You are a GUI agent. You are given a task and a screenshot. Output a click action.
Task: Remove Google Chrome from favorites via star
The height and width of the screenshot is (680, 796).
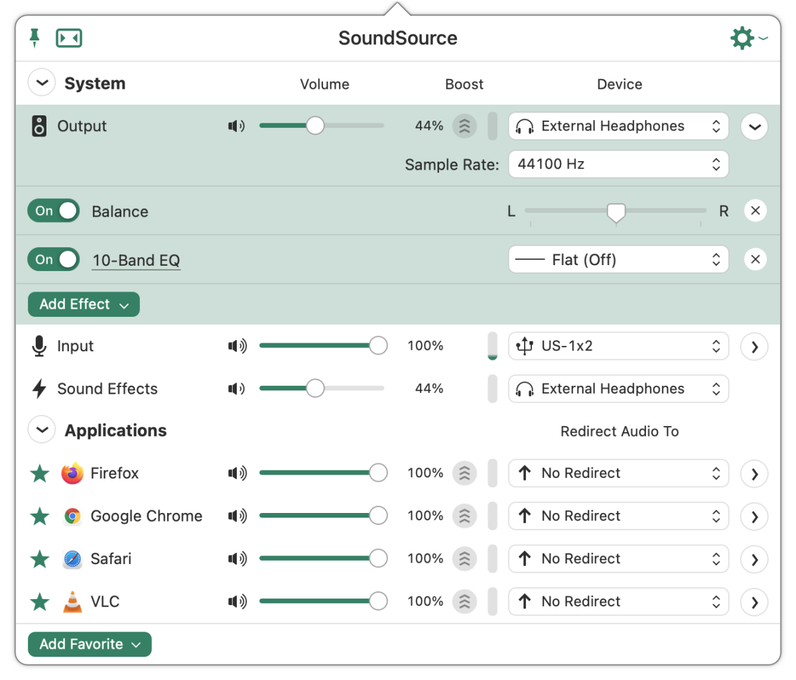click(40, 516)
